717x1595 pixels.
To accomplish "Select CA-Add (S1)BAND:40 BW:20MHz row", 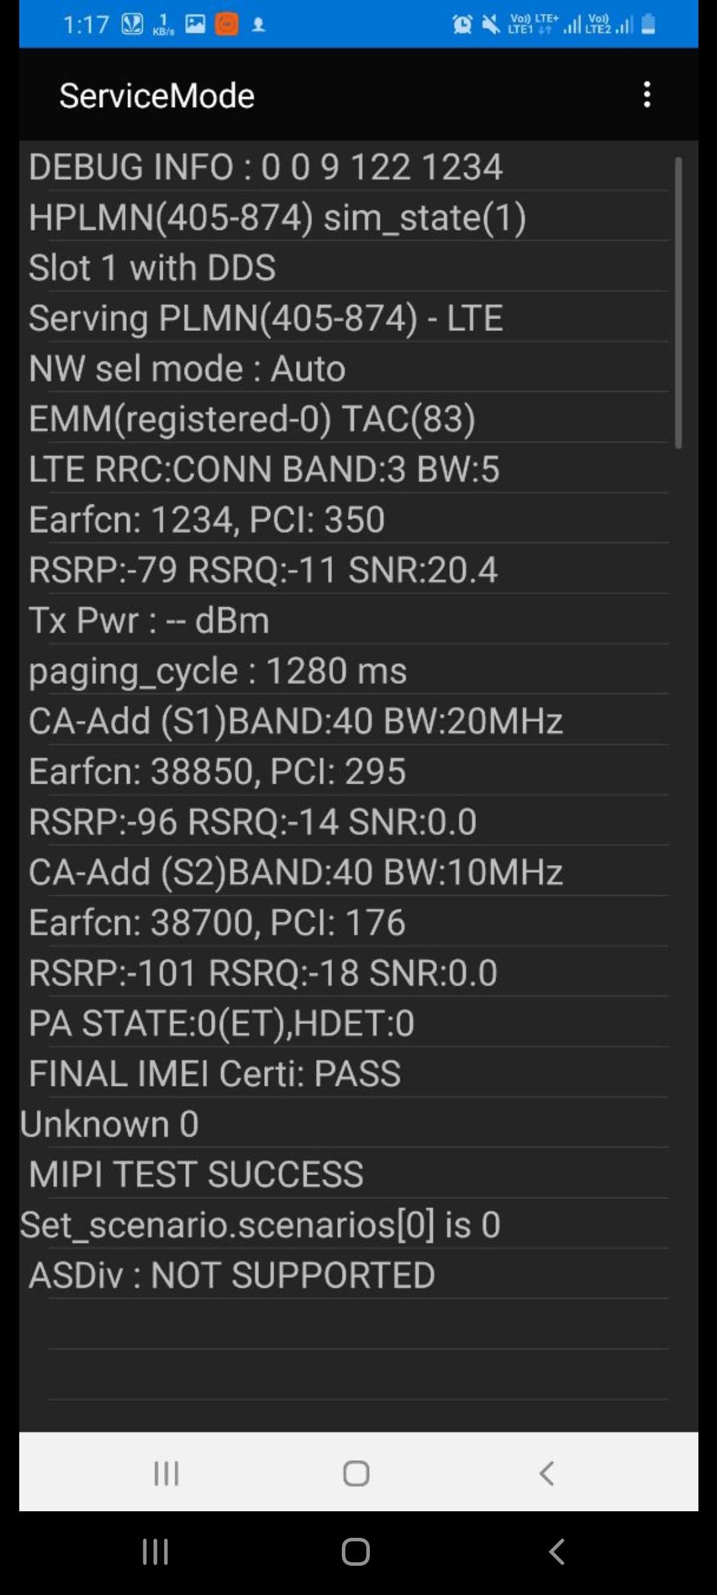I will coord(296,722).
